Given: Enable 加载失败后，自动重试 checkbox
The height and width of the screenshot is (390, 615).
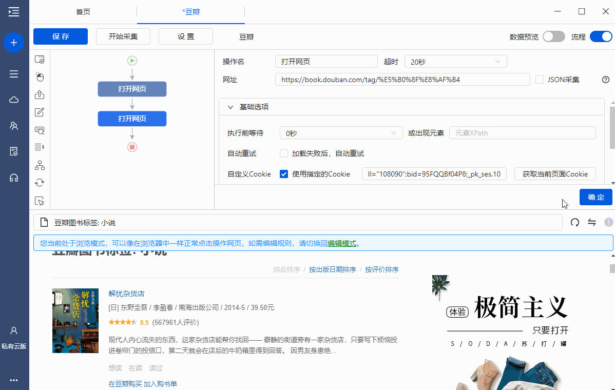Looking at the screenshot, I should tap(284, 153).
